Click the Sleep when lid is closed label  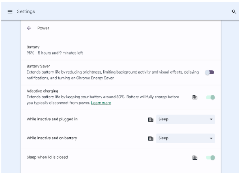(x=47, y=157)
